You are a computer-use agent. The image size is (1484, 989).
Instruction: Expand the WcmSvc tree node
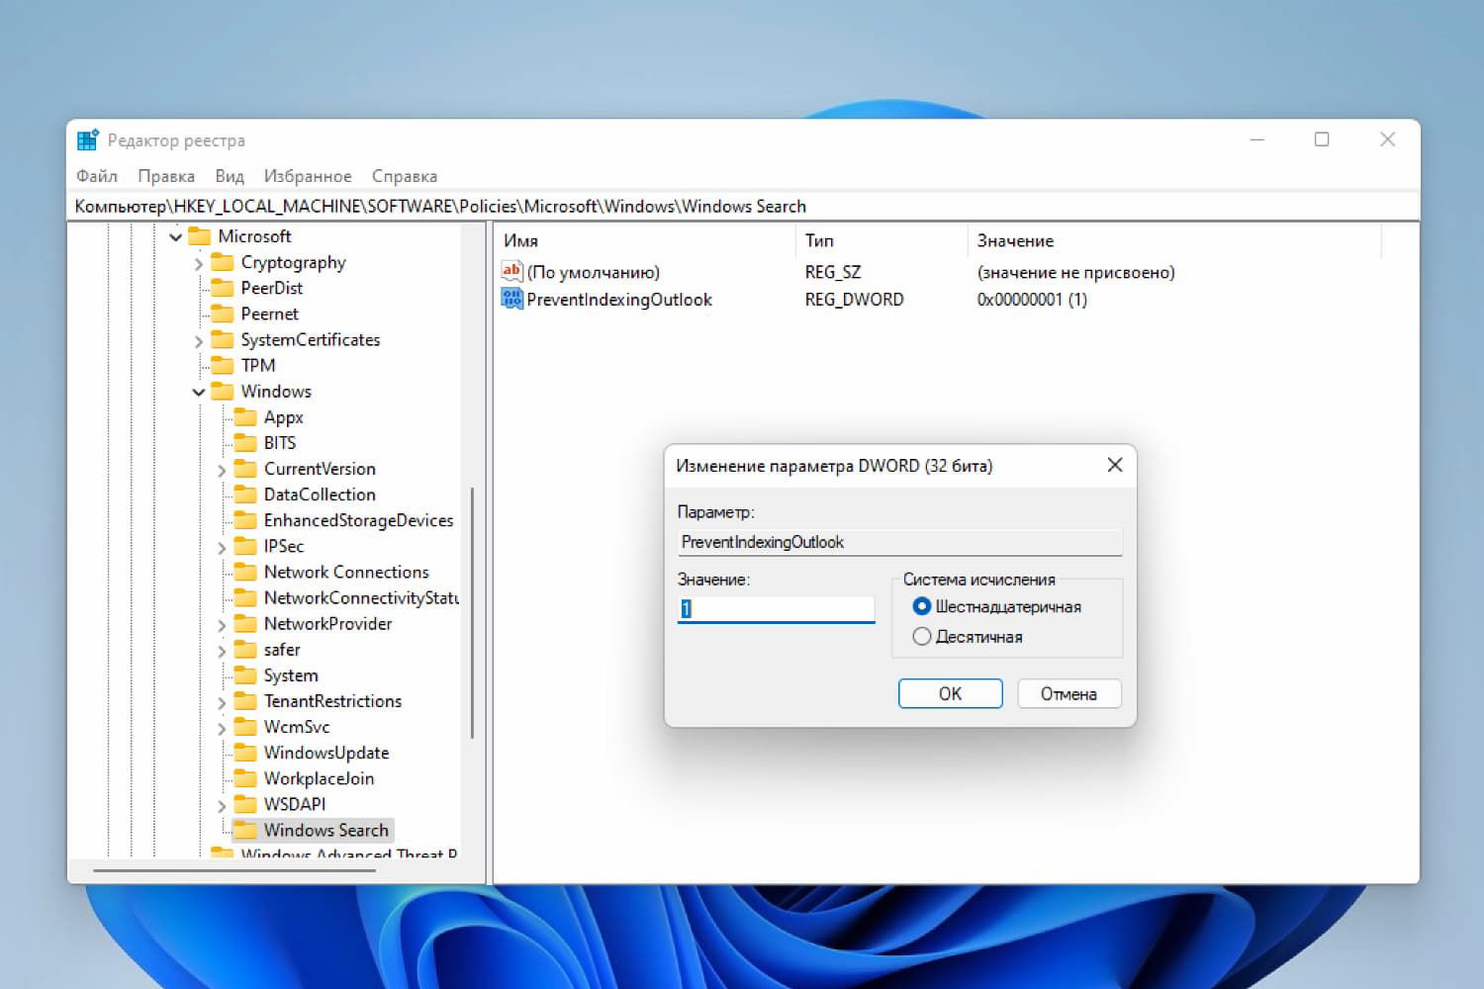click(222, 728)
